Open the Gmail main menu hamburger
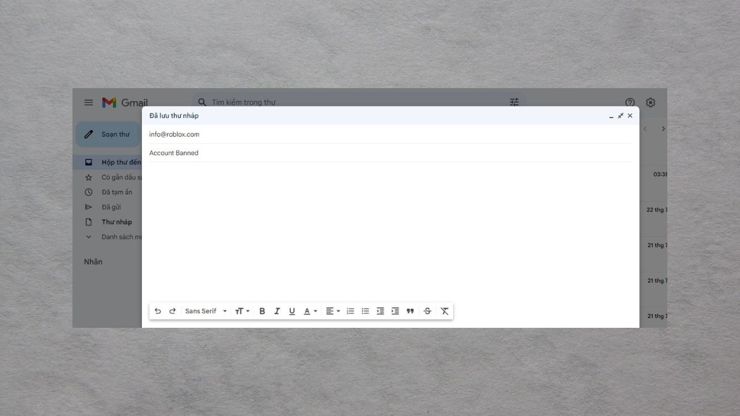Screen dimensions: 740x416 (x=89, y=102)
